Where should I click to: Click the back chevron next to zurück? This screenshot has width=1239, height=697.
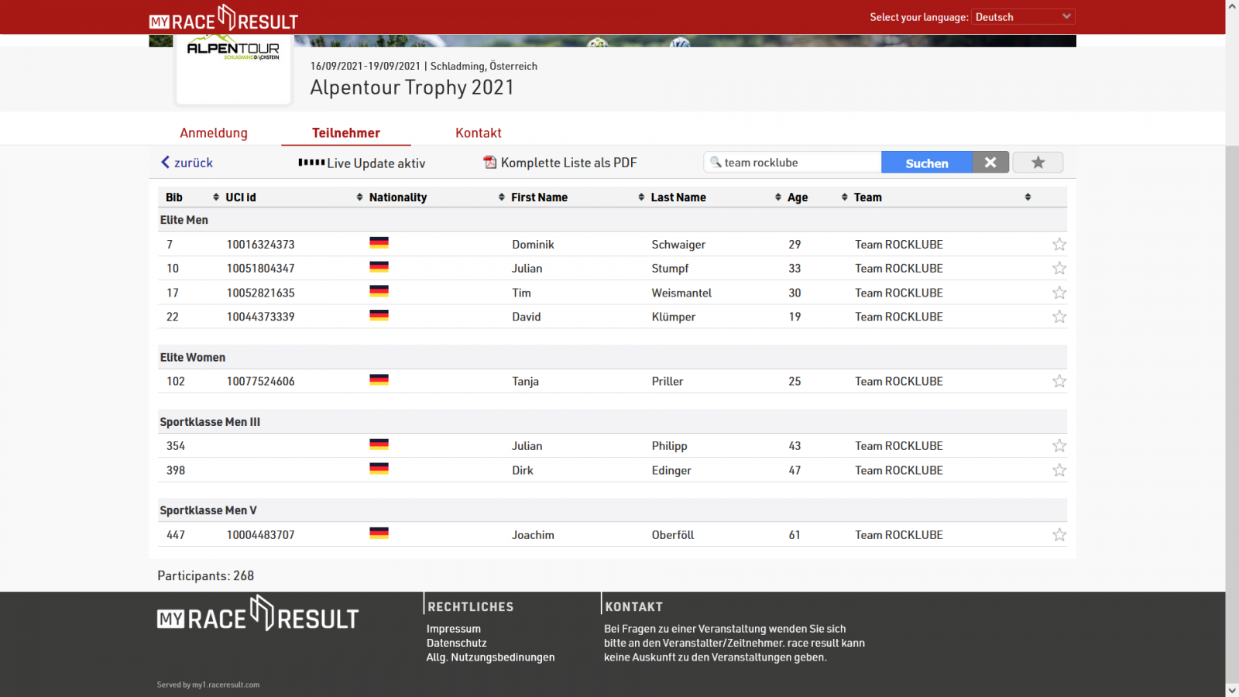coord(165,163)
